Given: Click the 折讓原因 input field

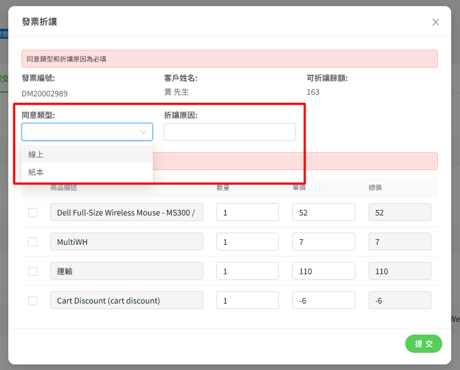Looking at the screenshot, I should pyautogui.click(x=229, y=132).
